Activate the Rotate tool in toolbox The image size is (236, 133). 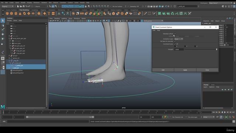pyautogui.click(x=3, y=39)
